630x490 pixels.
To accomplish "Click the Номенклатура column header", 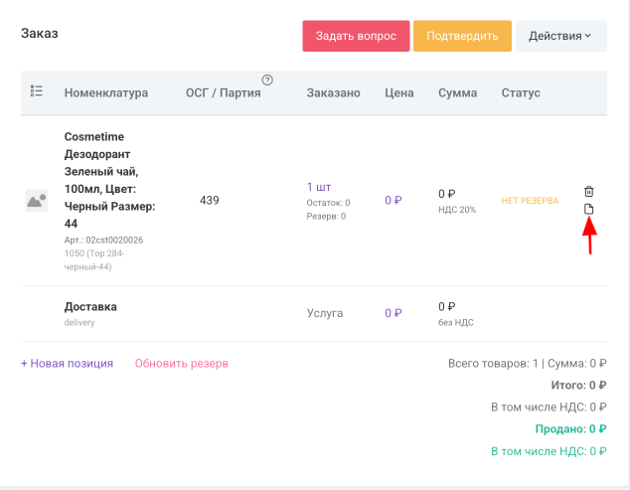I will pyautogui.click(x=106, y=92).
